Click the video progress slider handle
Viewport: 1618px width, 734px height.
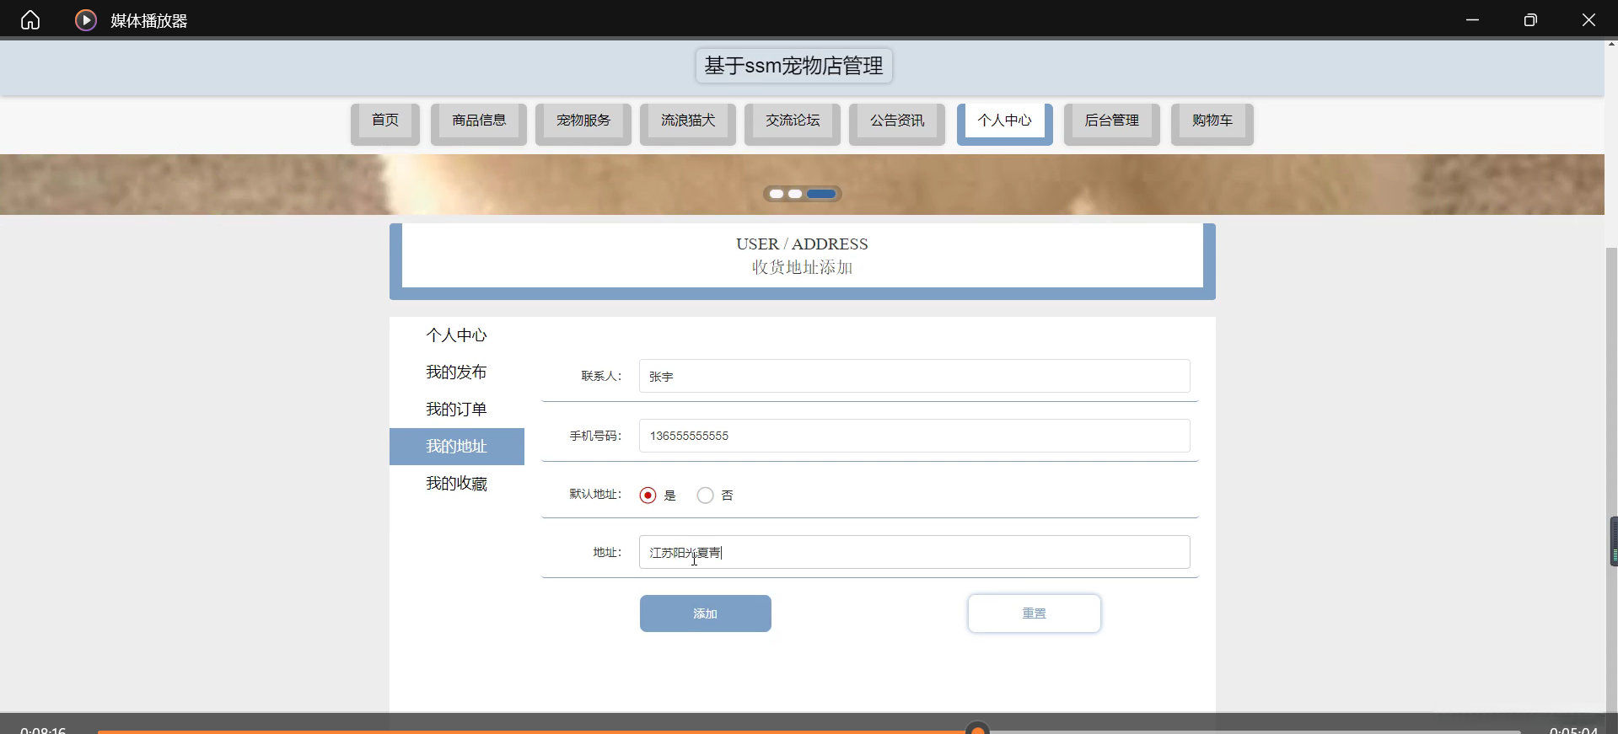(977, 729)
